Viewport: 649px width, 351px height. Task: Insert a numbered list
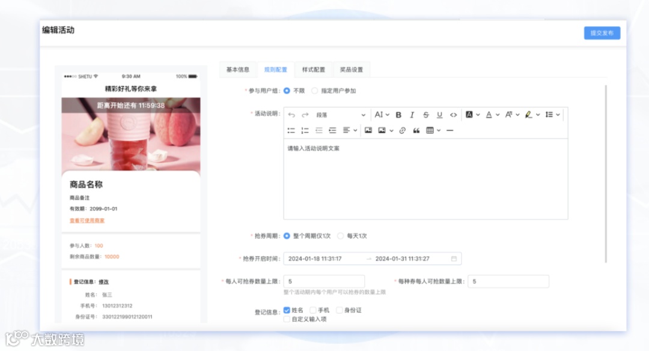(305, 131)
